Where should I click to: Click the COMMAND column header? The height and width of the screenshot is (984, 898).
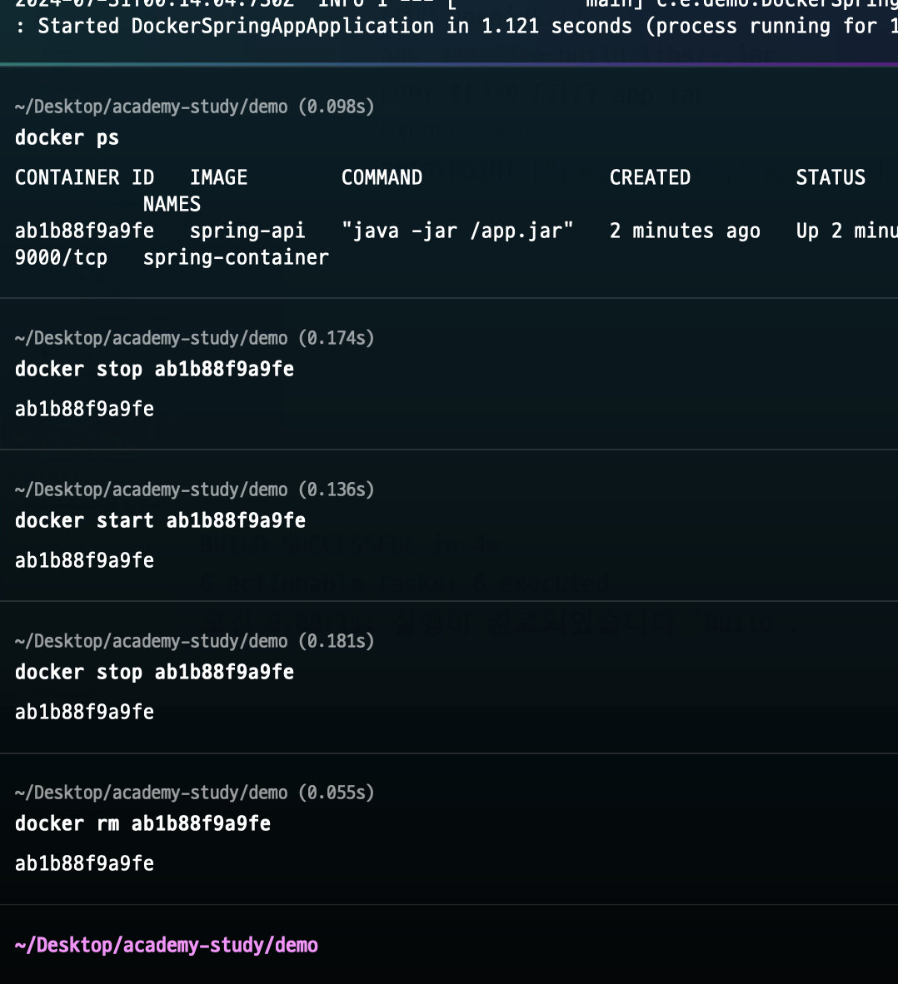point(382,177)
